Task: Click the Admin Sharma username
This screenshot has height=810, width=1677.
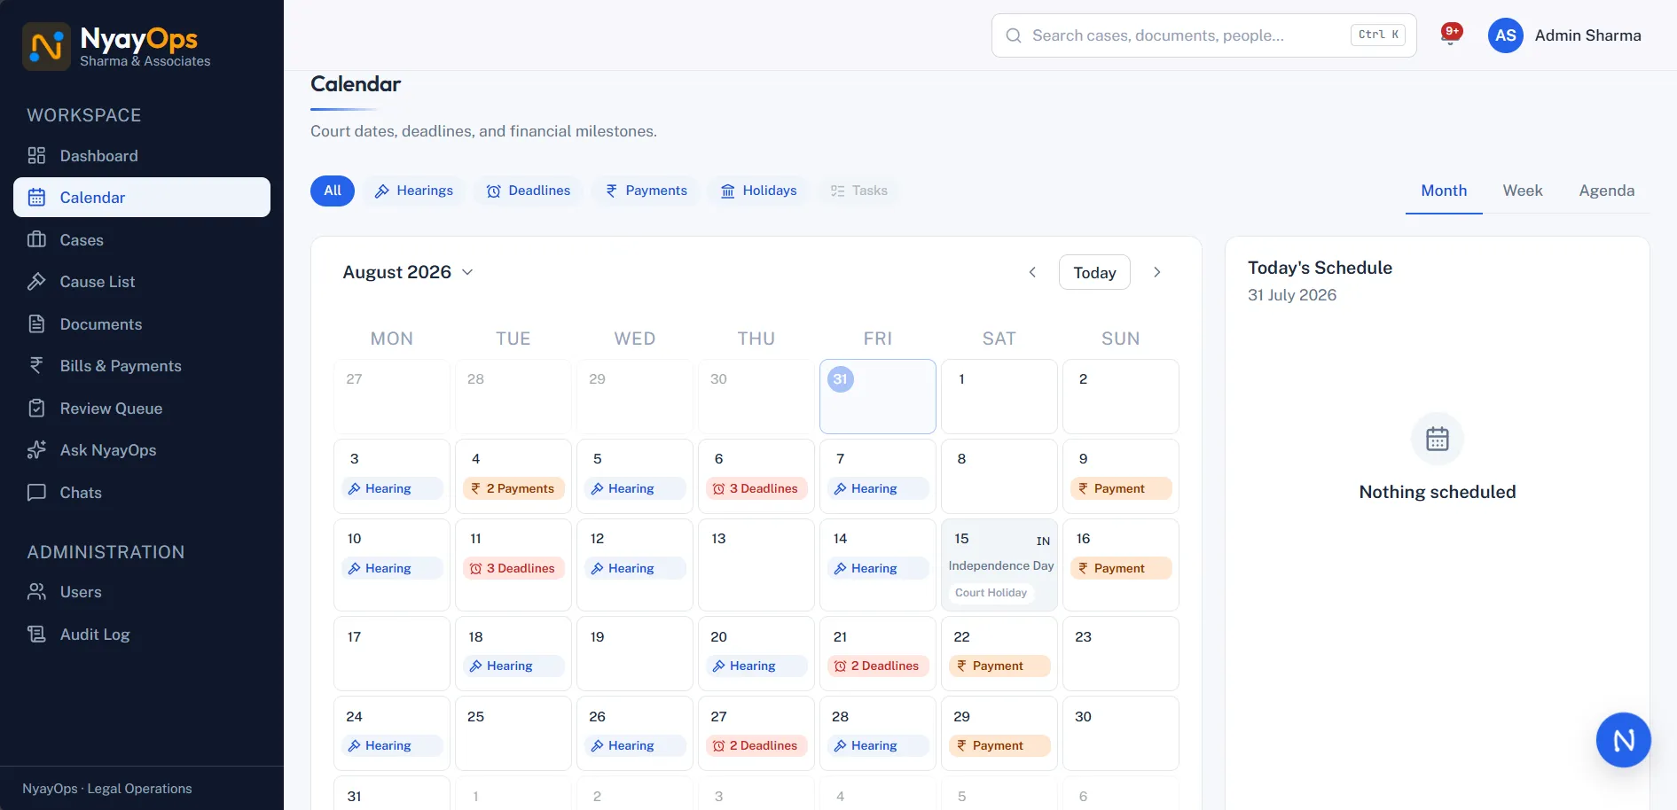Action: point(1587,35)
